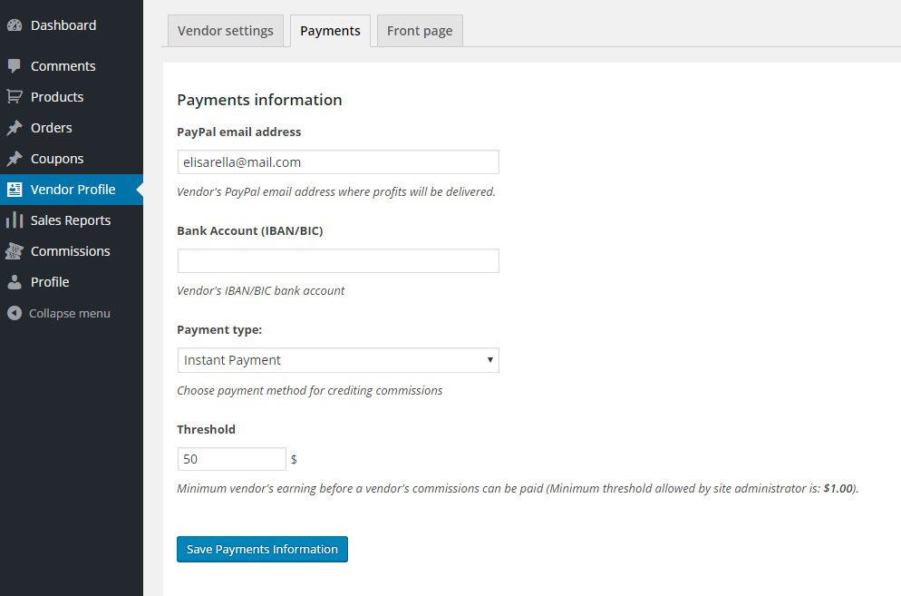The image size is (901, 596).
Task: Focus the PayPal email address field
Action: (338, 162)
